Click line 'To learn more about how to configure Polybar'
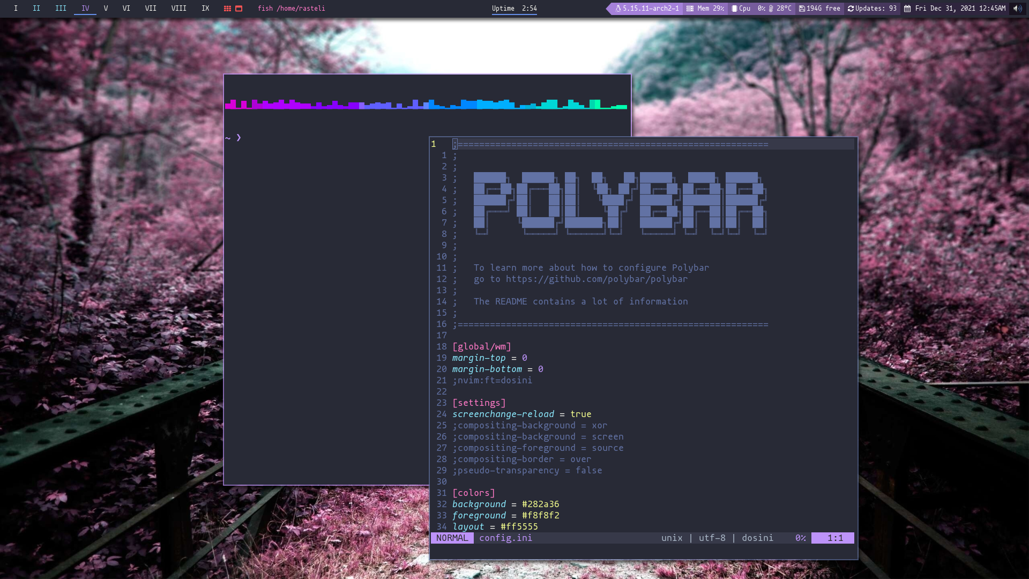 click(x=591, y=268)
